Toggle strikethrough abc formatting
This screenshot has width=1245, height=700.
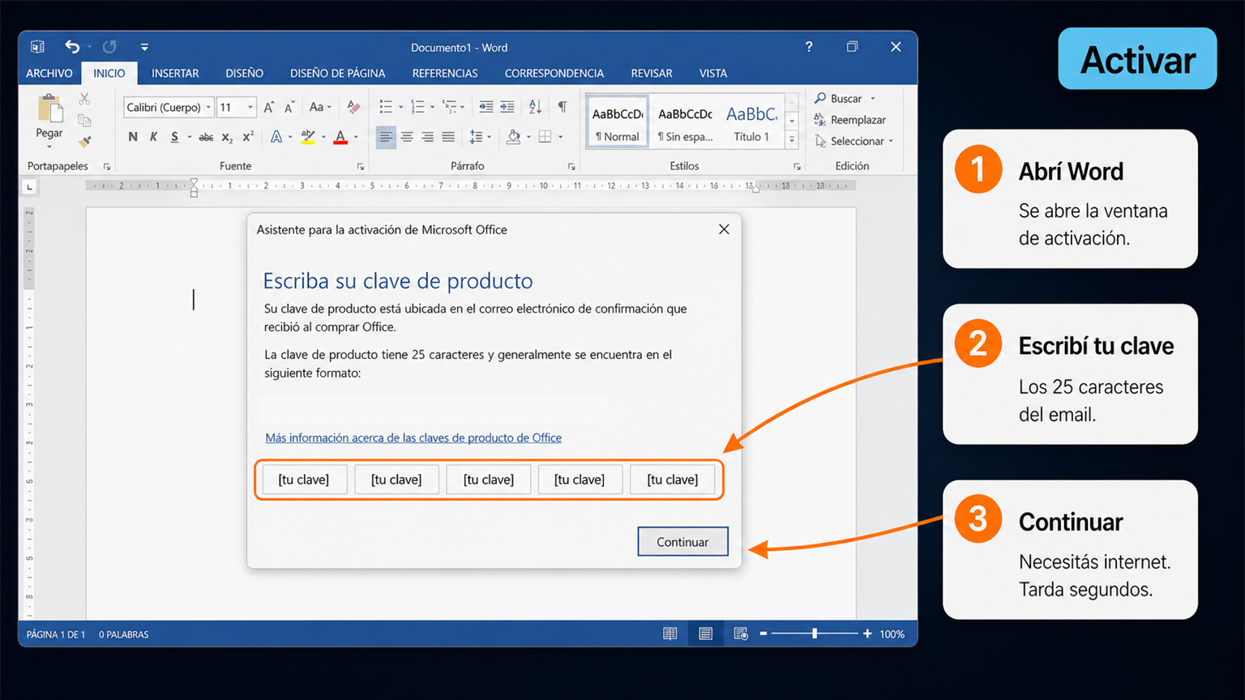(x=206, y=137)
